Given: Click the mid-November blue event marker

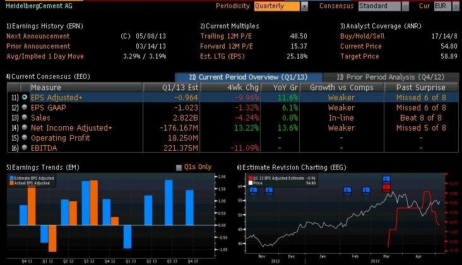Looking at the screenshot, I should point(269,191).
